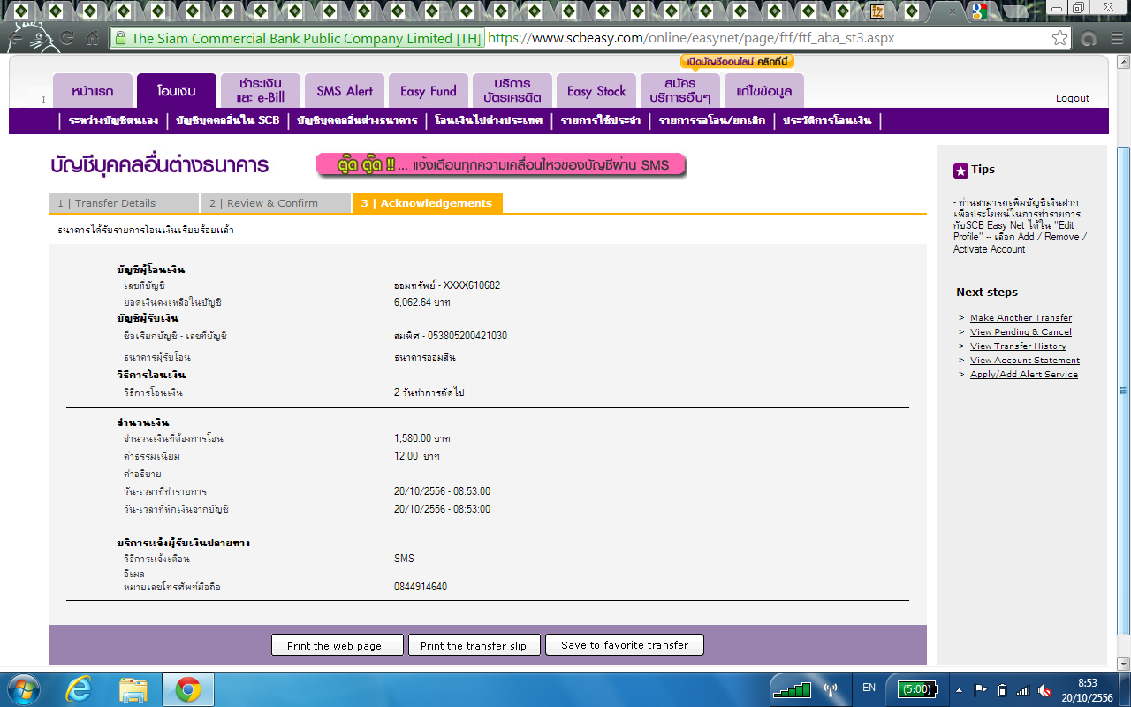The height and width of the screenshot is (707, 1131).
Task: Switch to the Google browser tab
Action: (x=979, y=11)
